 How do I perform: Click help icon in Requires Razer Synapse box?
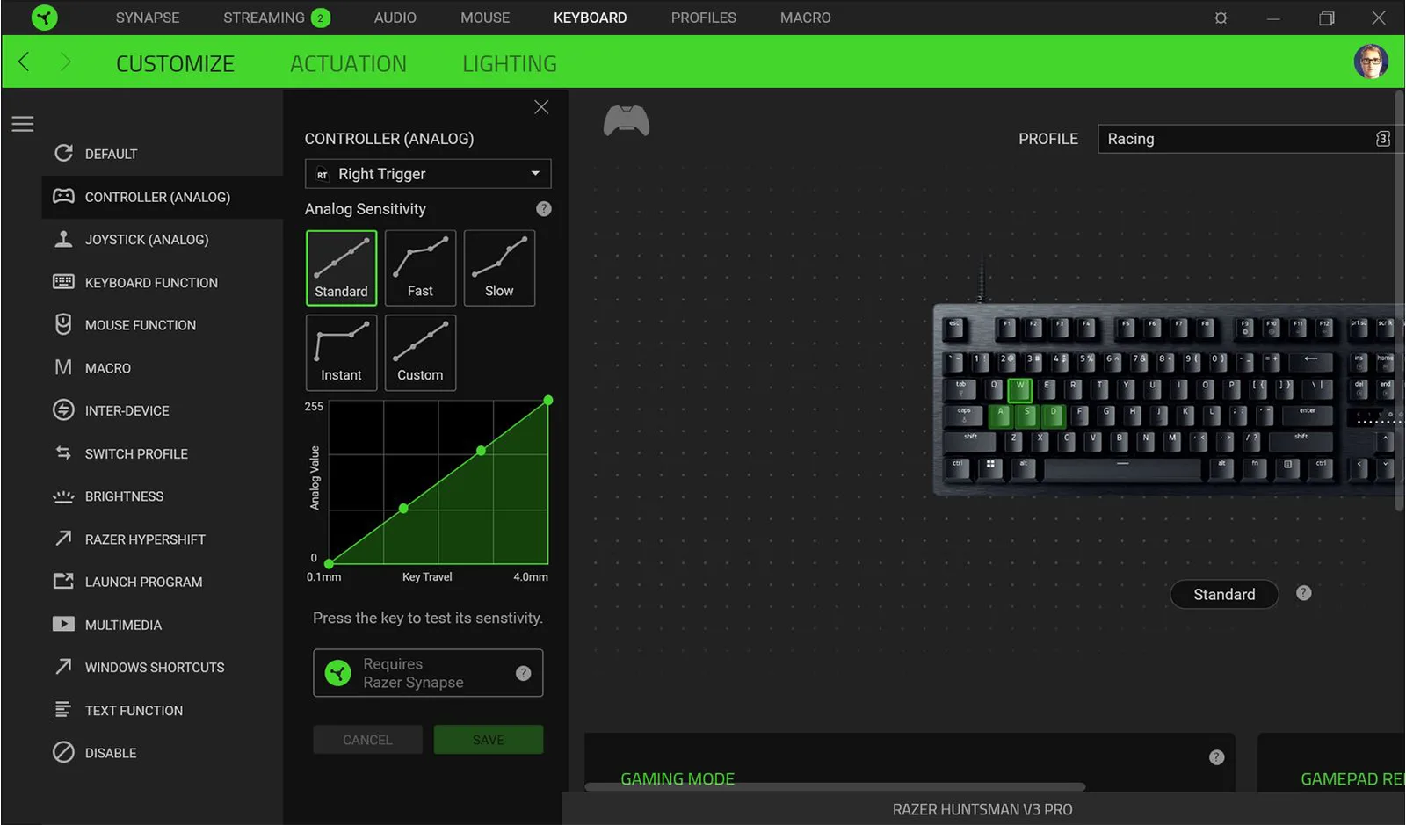pyautogui.click(x=524, y=673)
